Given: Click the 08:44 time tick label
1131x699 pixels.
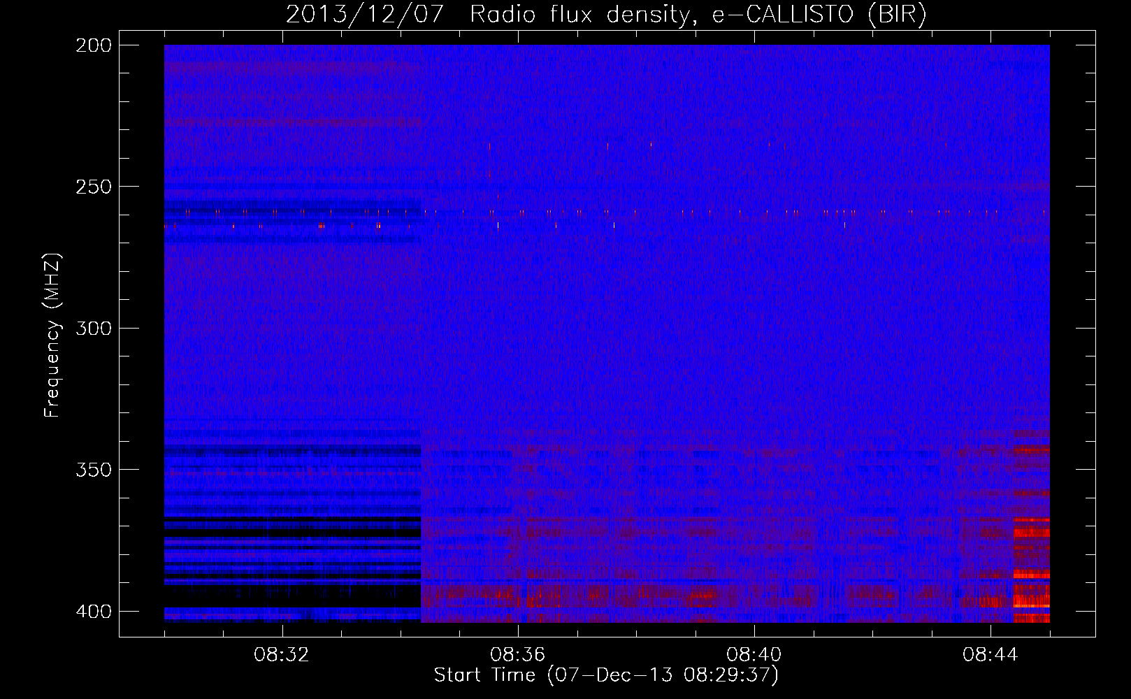Looking at the screenshot, I should 990,655.
